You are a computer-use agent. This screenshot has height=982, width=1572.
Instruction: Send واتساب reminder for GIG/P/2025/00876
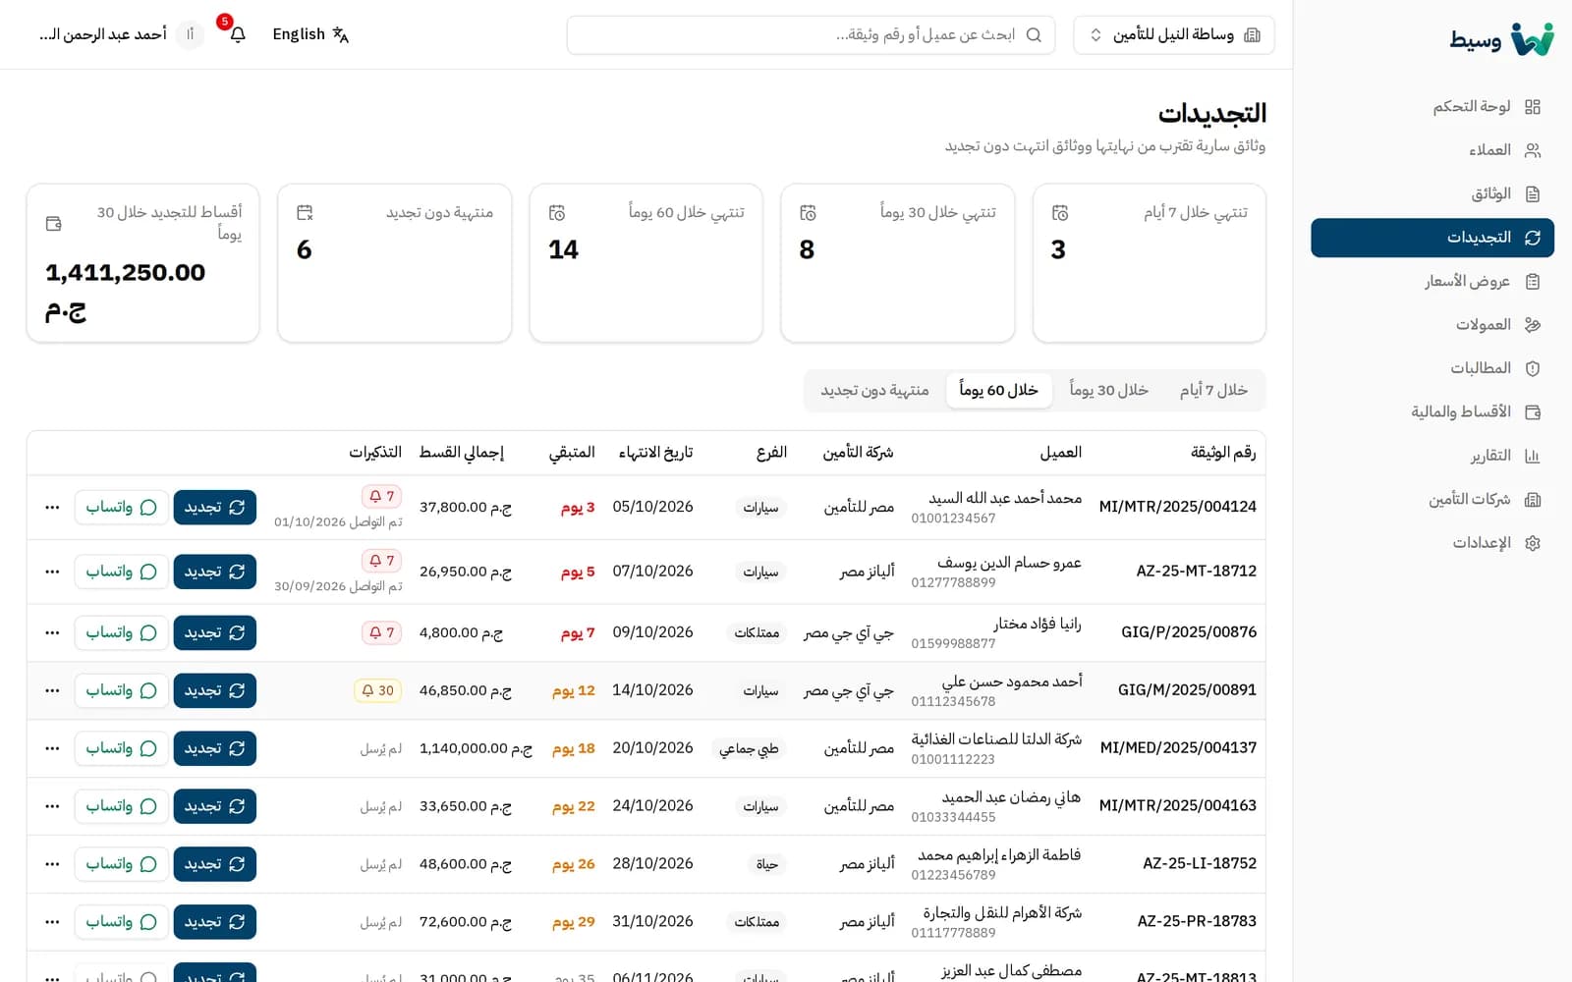tap(121, 632)
